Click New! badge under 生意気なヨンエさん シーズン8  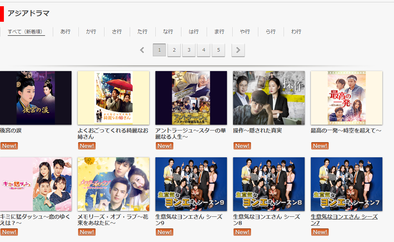(x=242, y=232)
